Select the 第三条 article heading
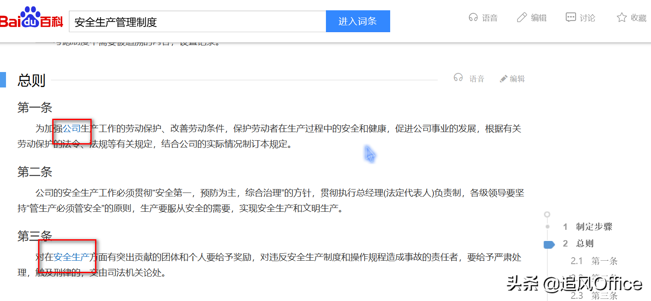Screen dimensions: 651x301 [x=35, y=236]
